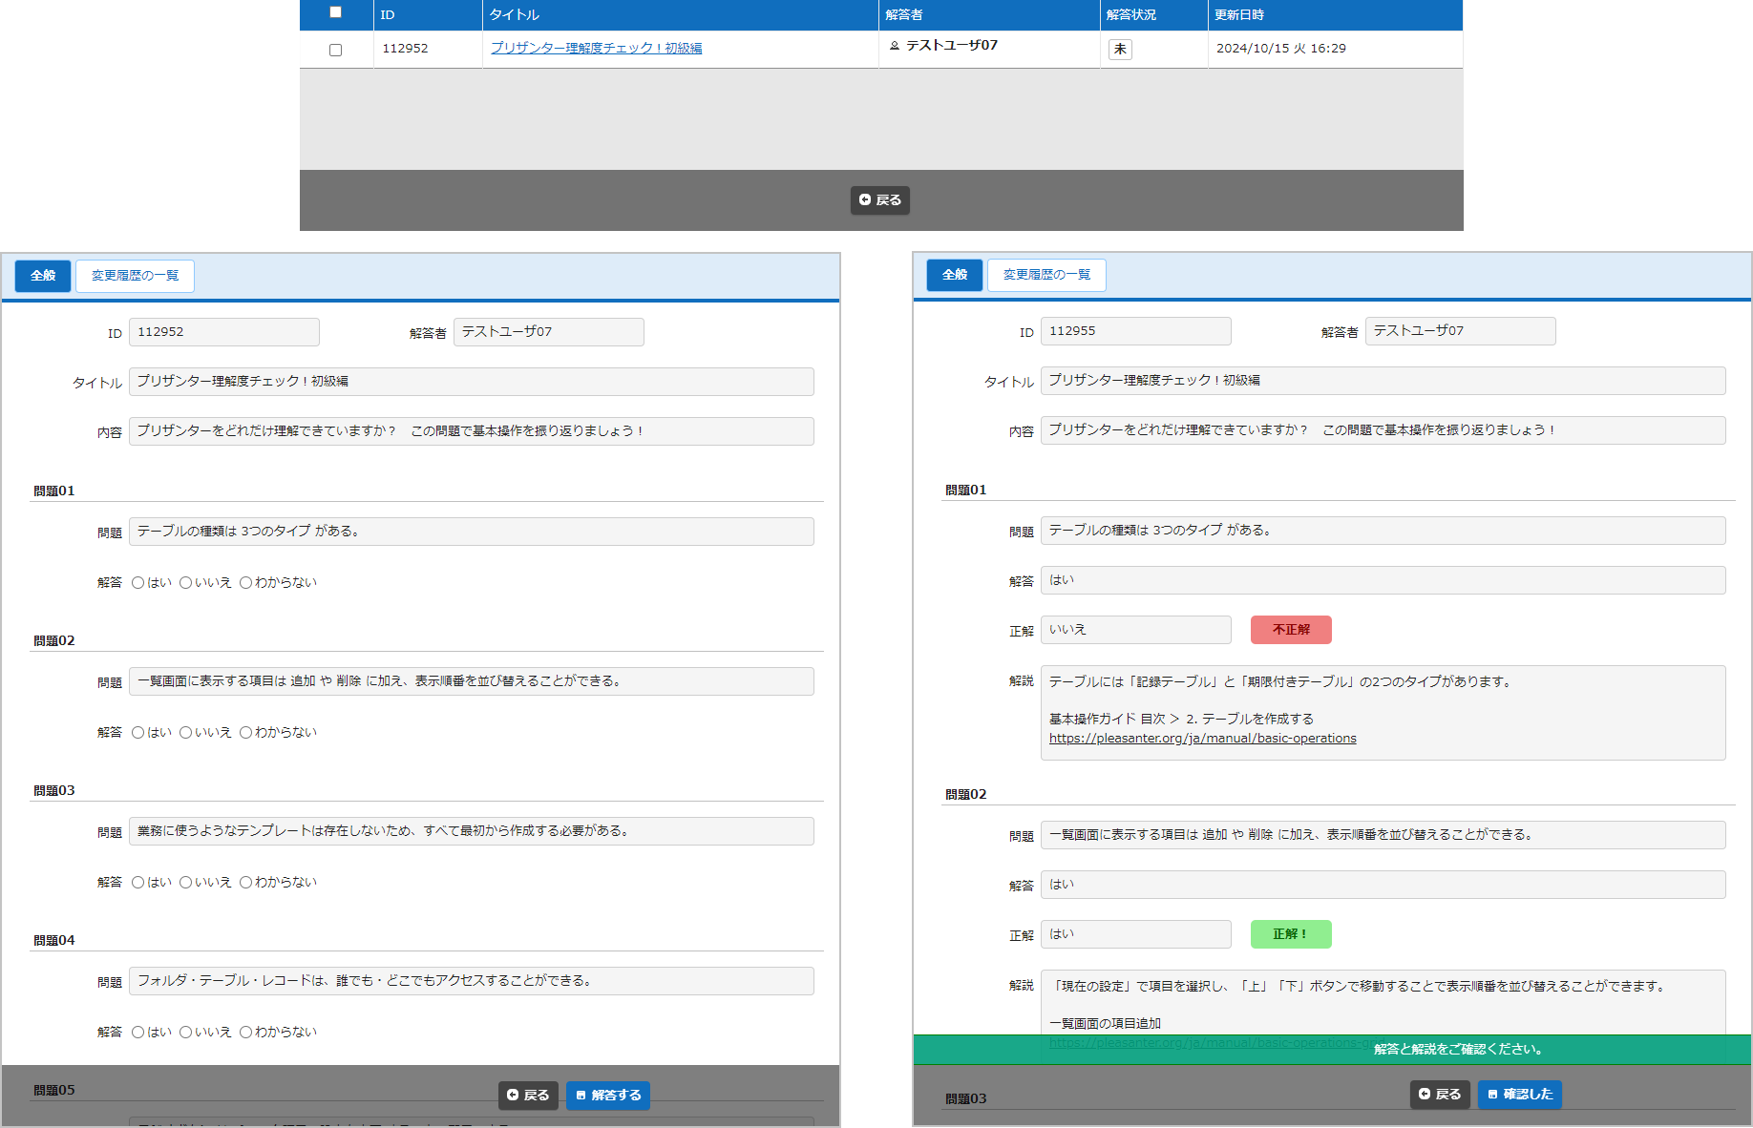Click 戻る next to 解答する button
The height and width of the screenshot is (1128, 1753).
pos(528,1096)
